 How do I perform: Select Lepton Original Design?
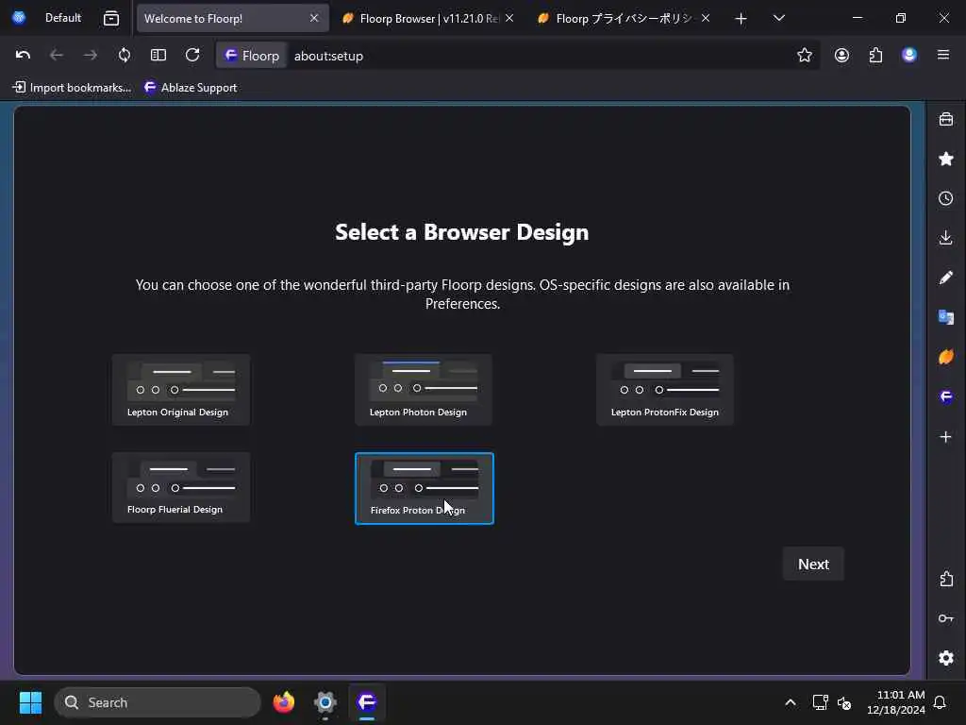[181, 390]
